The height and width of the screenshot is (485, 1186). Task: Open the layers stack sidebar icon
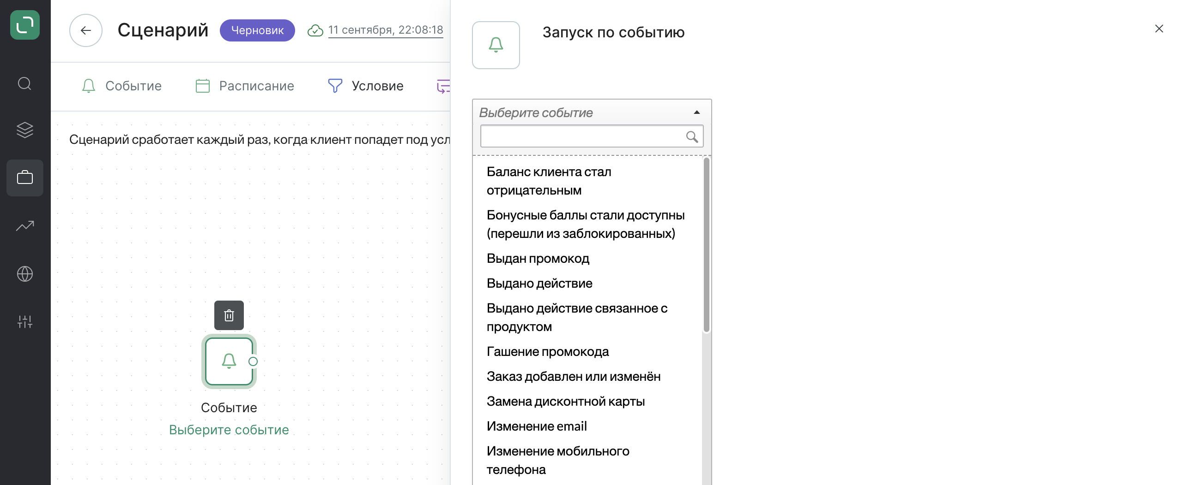[25, 130]
